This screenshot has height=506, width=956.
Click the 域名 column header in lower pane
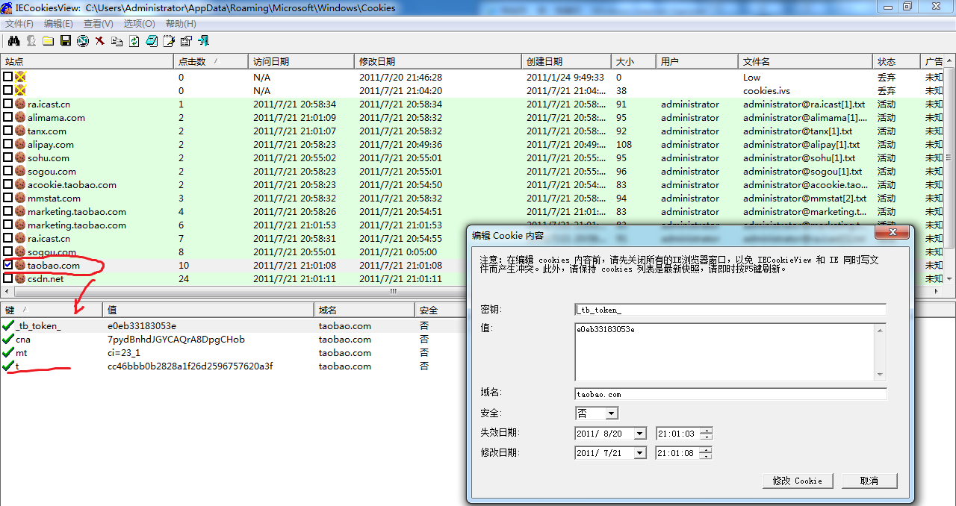click(x=364, y=310)
